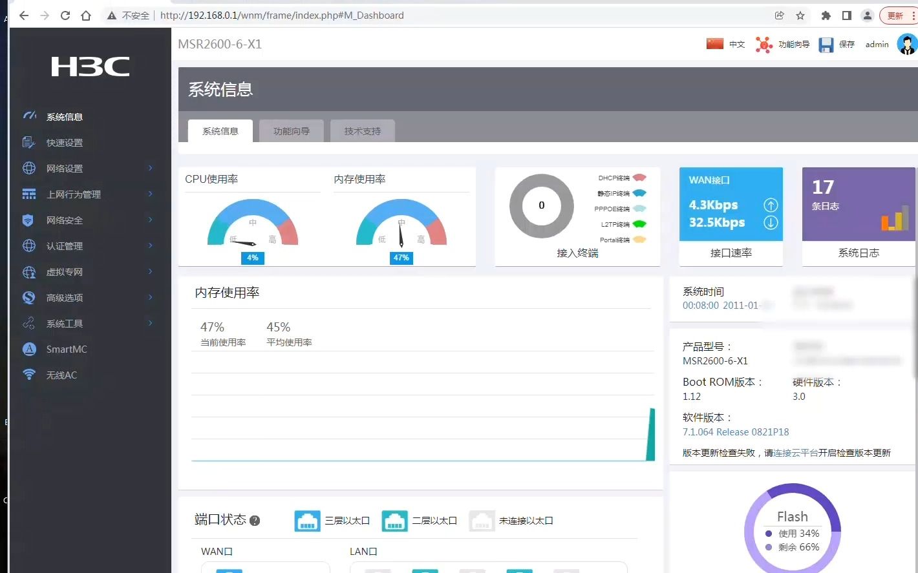Click the 快速设置 quick setup icon
Image resolution: width=918 pixels, height=573 pixels.
(x=29, y=142)
